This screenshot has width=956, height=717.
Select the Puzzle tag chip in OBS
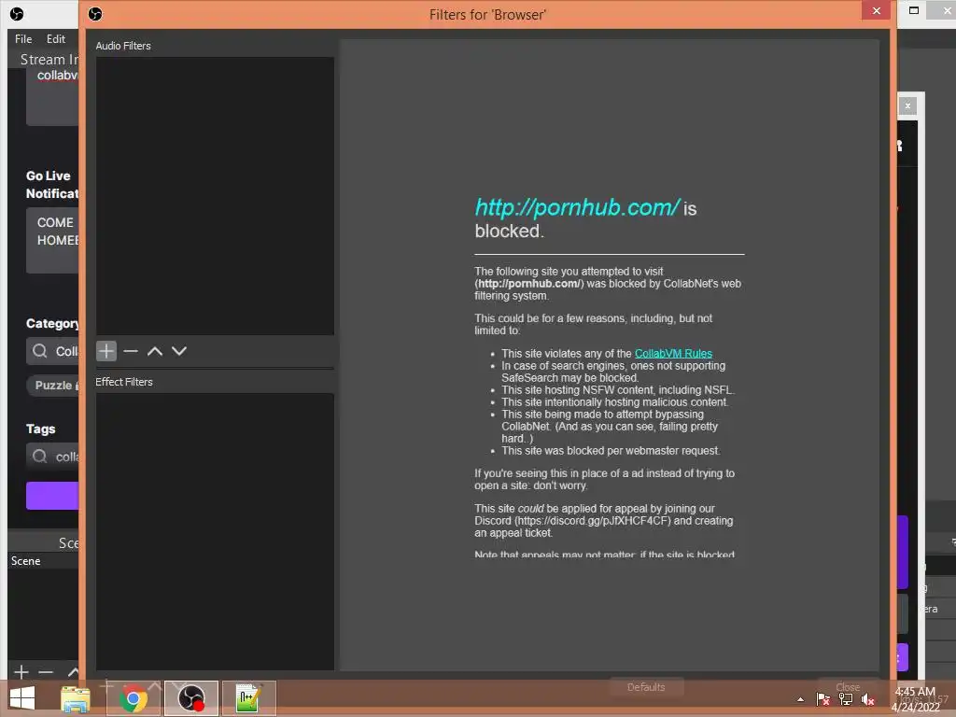53,386
